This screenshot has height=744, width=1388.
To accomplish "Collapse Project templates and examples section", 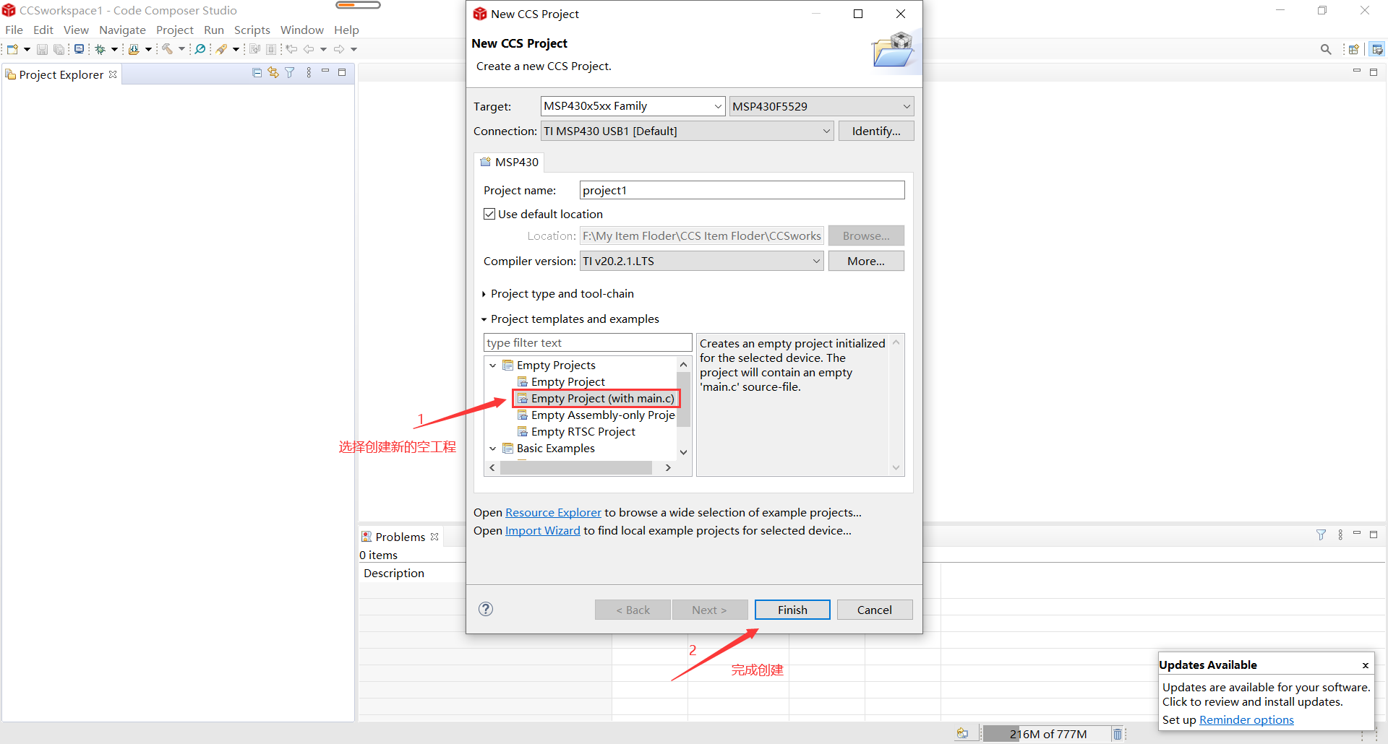I will point(484,319).
